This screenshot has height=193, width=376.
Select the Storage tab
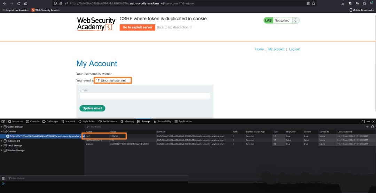144,122
